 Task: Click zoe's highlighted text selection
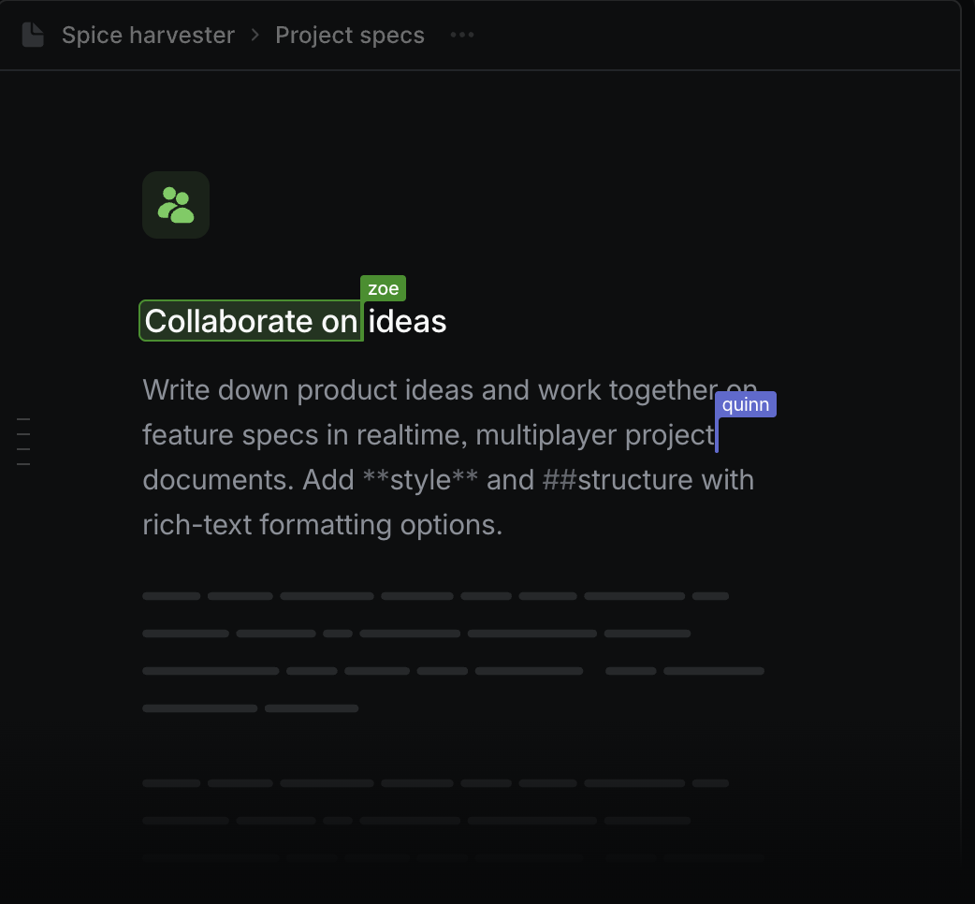click(251, 321)
